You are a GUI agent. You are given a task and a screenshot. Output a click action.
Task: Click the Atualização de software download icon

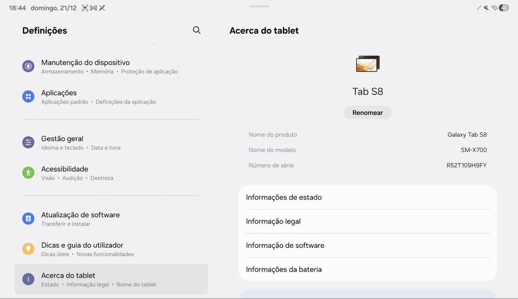coord(28,218)
